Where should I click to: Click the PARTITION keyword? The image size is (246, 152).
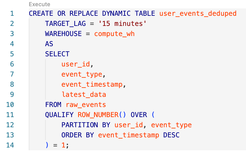[80, 125]
